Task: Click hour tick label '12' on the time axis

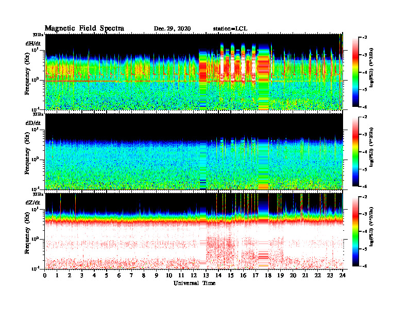Action: click(194, 275)
